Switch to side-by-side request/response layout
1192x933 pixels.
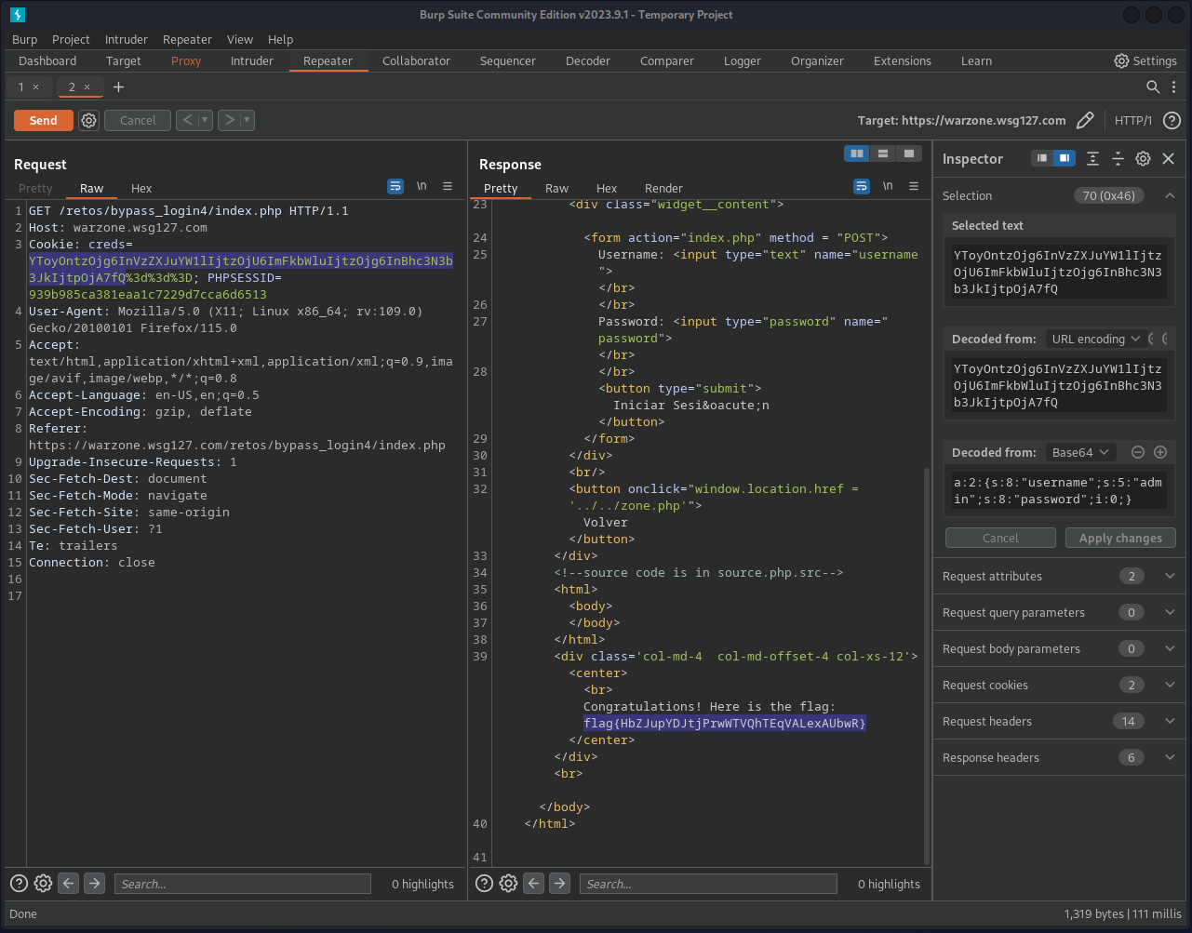(856, 153)
